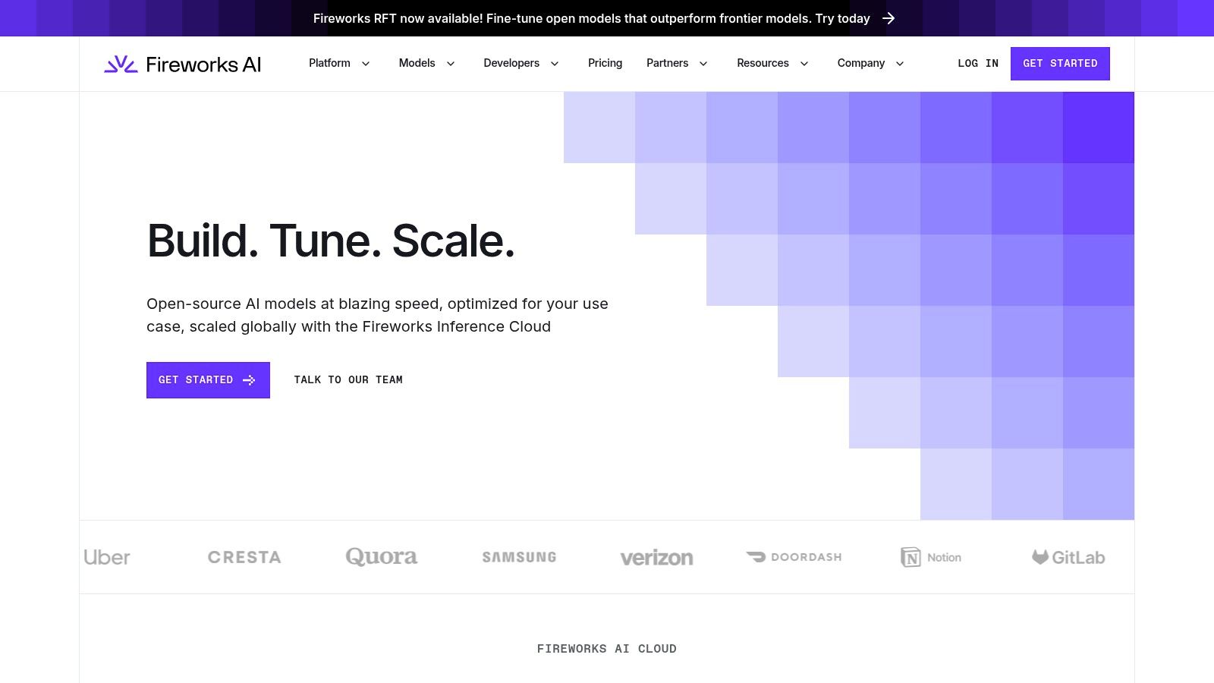Image resolution: width=1214 pixels, height=683 pixels.
Task: Expand the Company dropdown chevron
Action: (900, 64)
